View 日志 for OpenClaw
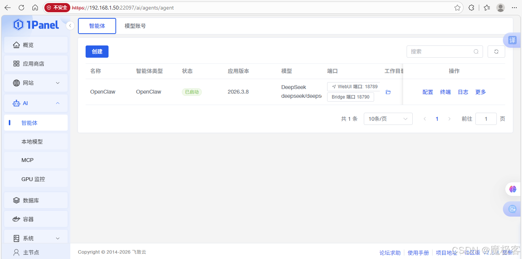The height and width of the screenshot is (259, 522). [463, 92]
